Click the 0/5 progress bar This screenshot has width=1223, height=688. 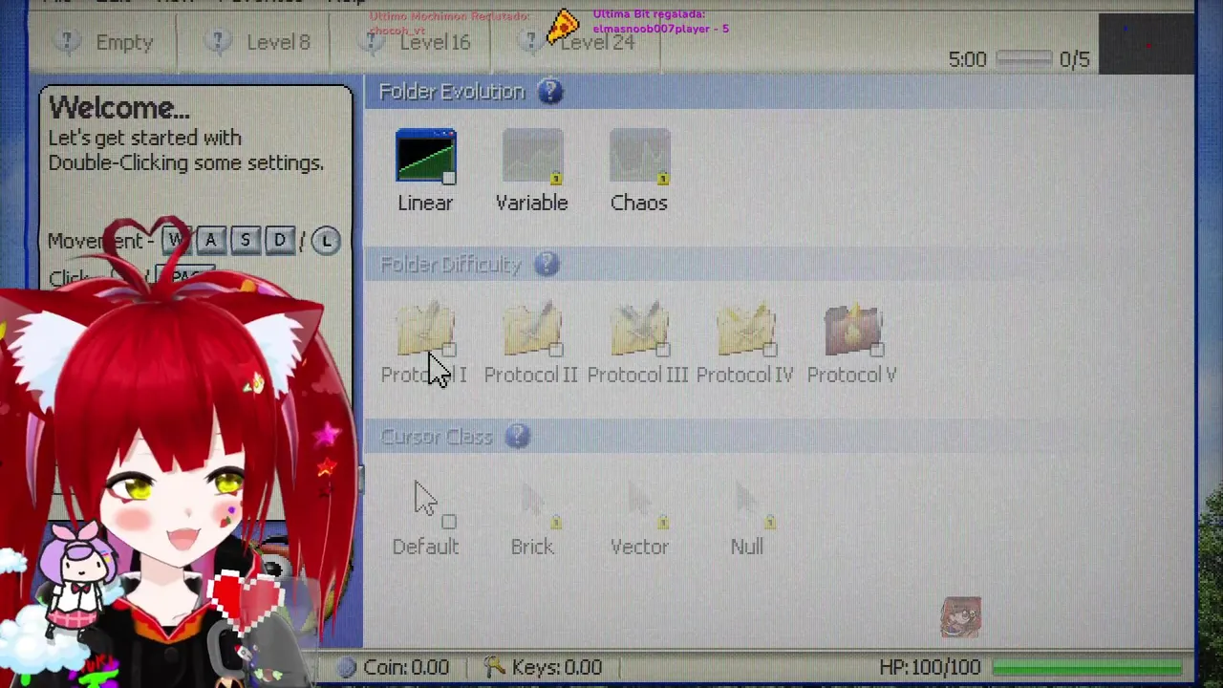tap(1023, 59)
